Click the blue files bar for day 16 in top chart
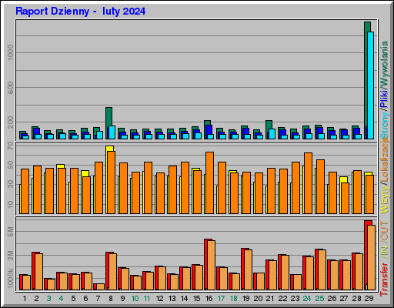Image resolution: width=394 pixels, height=308 pixels. pyautogui.click(x=209, y=129)
